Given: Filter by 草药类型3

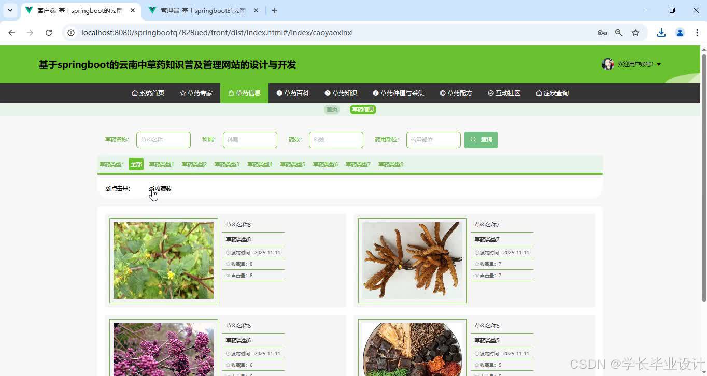Looking at the screenshot, I should pos(227,164).
